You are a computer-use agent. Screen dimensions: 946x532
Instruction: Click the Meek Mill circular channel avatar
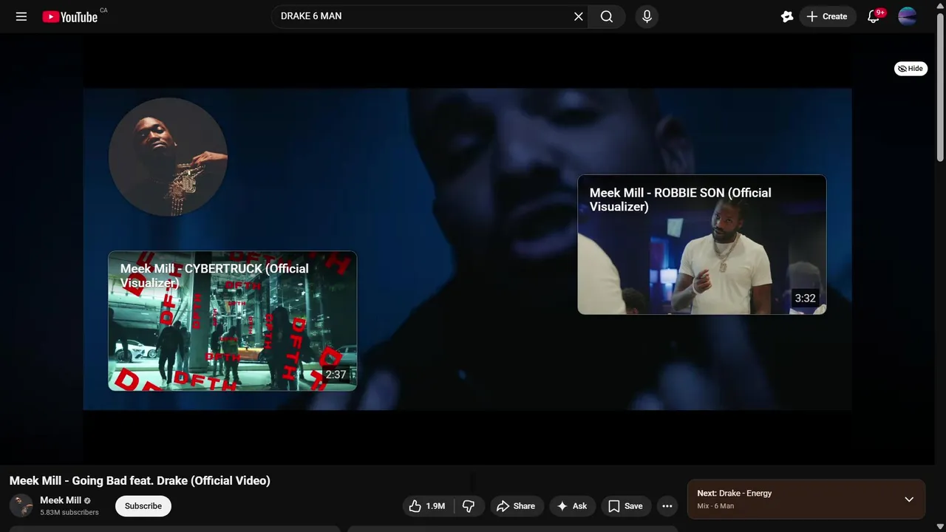click(x=168, y=157)
